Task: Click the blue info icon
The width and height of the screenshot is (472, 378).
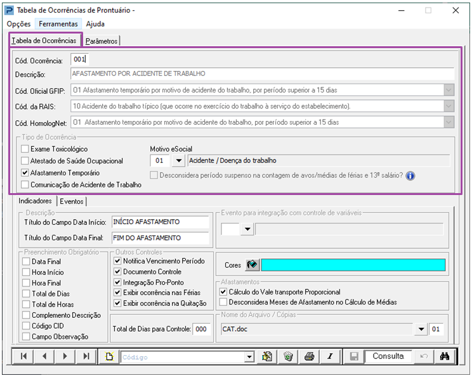Action: click(410, 176)
